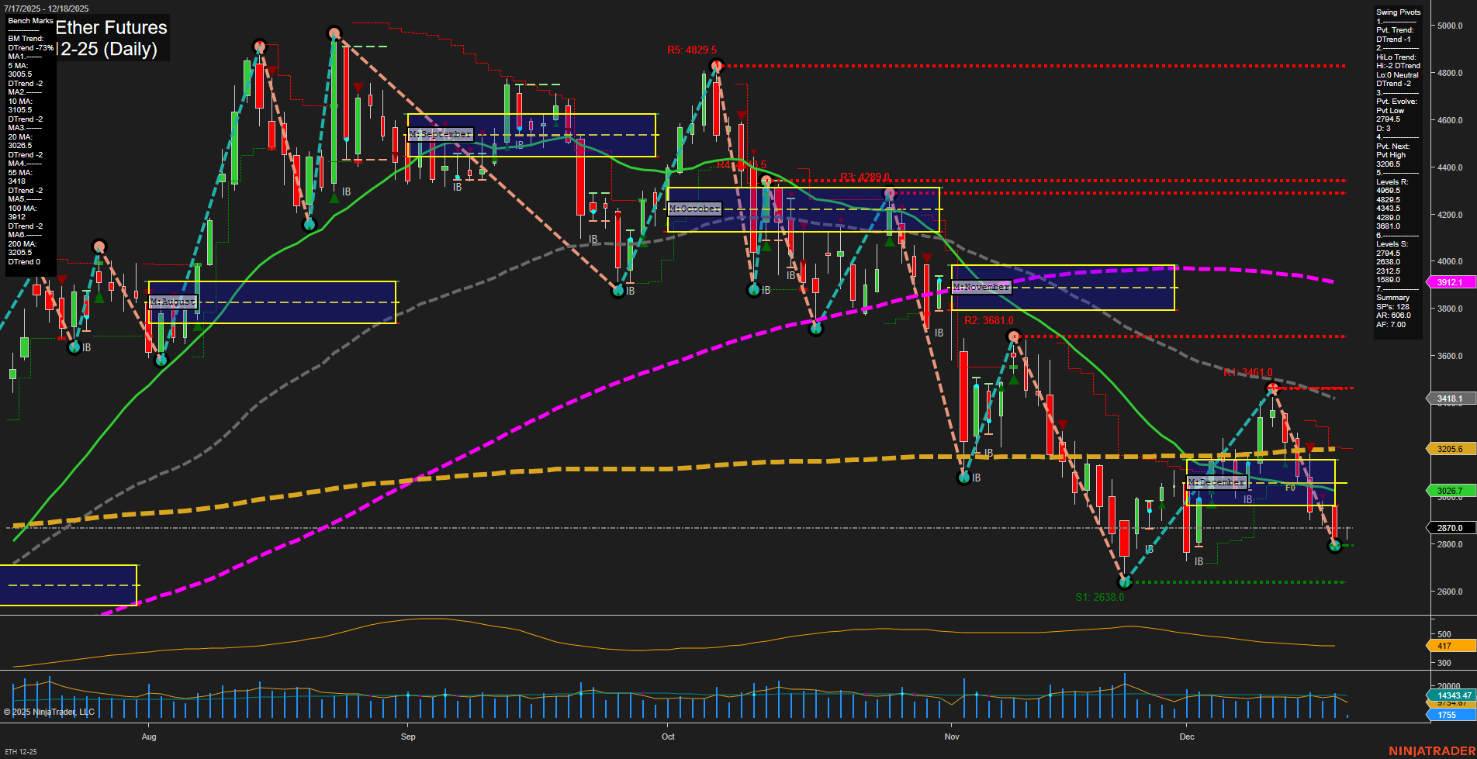Click the orange 3205.6 price marker
Image resolution: width=1477 pixels, height=759 pixels.
click(1449, 449)
